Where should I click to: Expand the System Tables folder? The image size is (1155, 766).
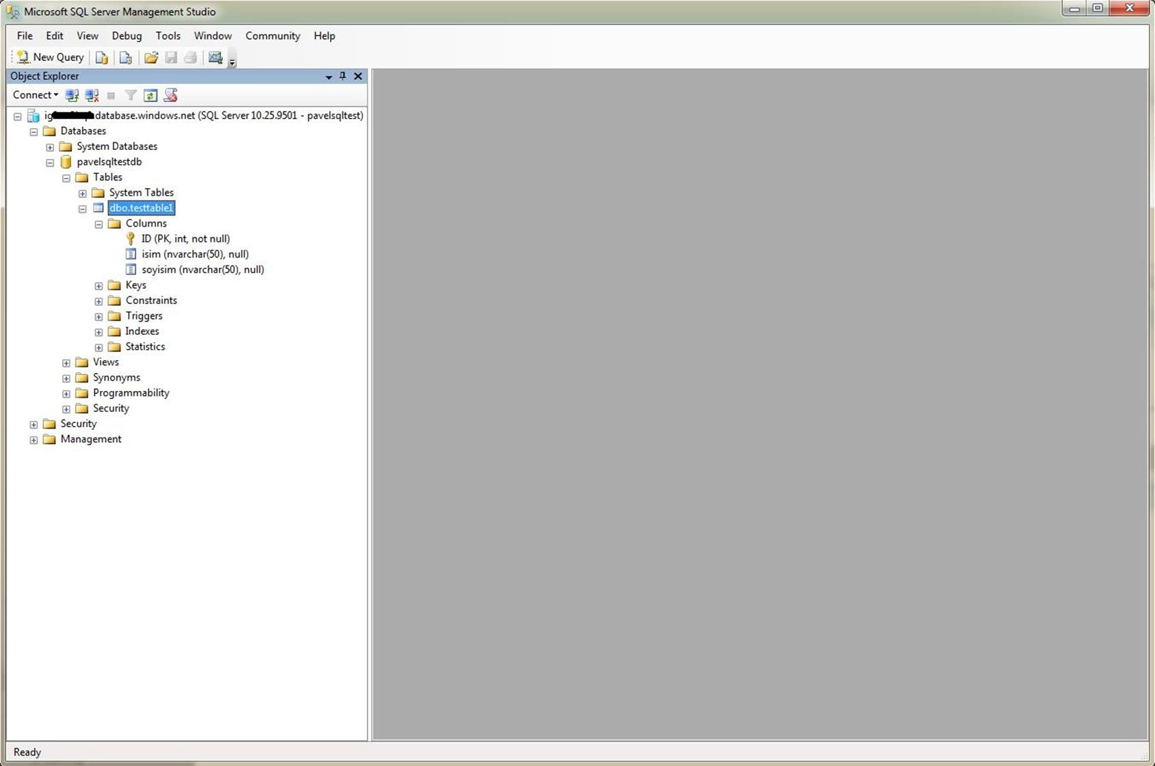(83, 194)
